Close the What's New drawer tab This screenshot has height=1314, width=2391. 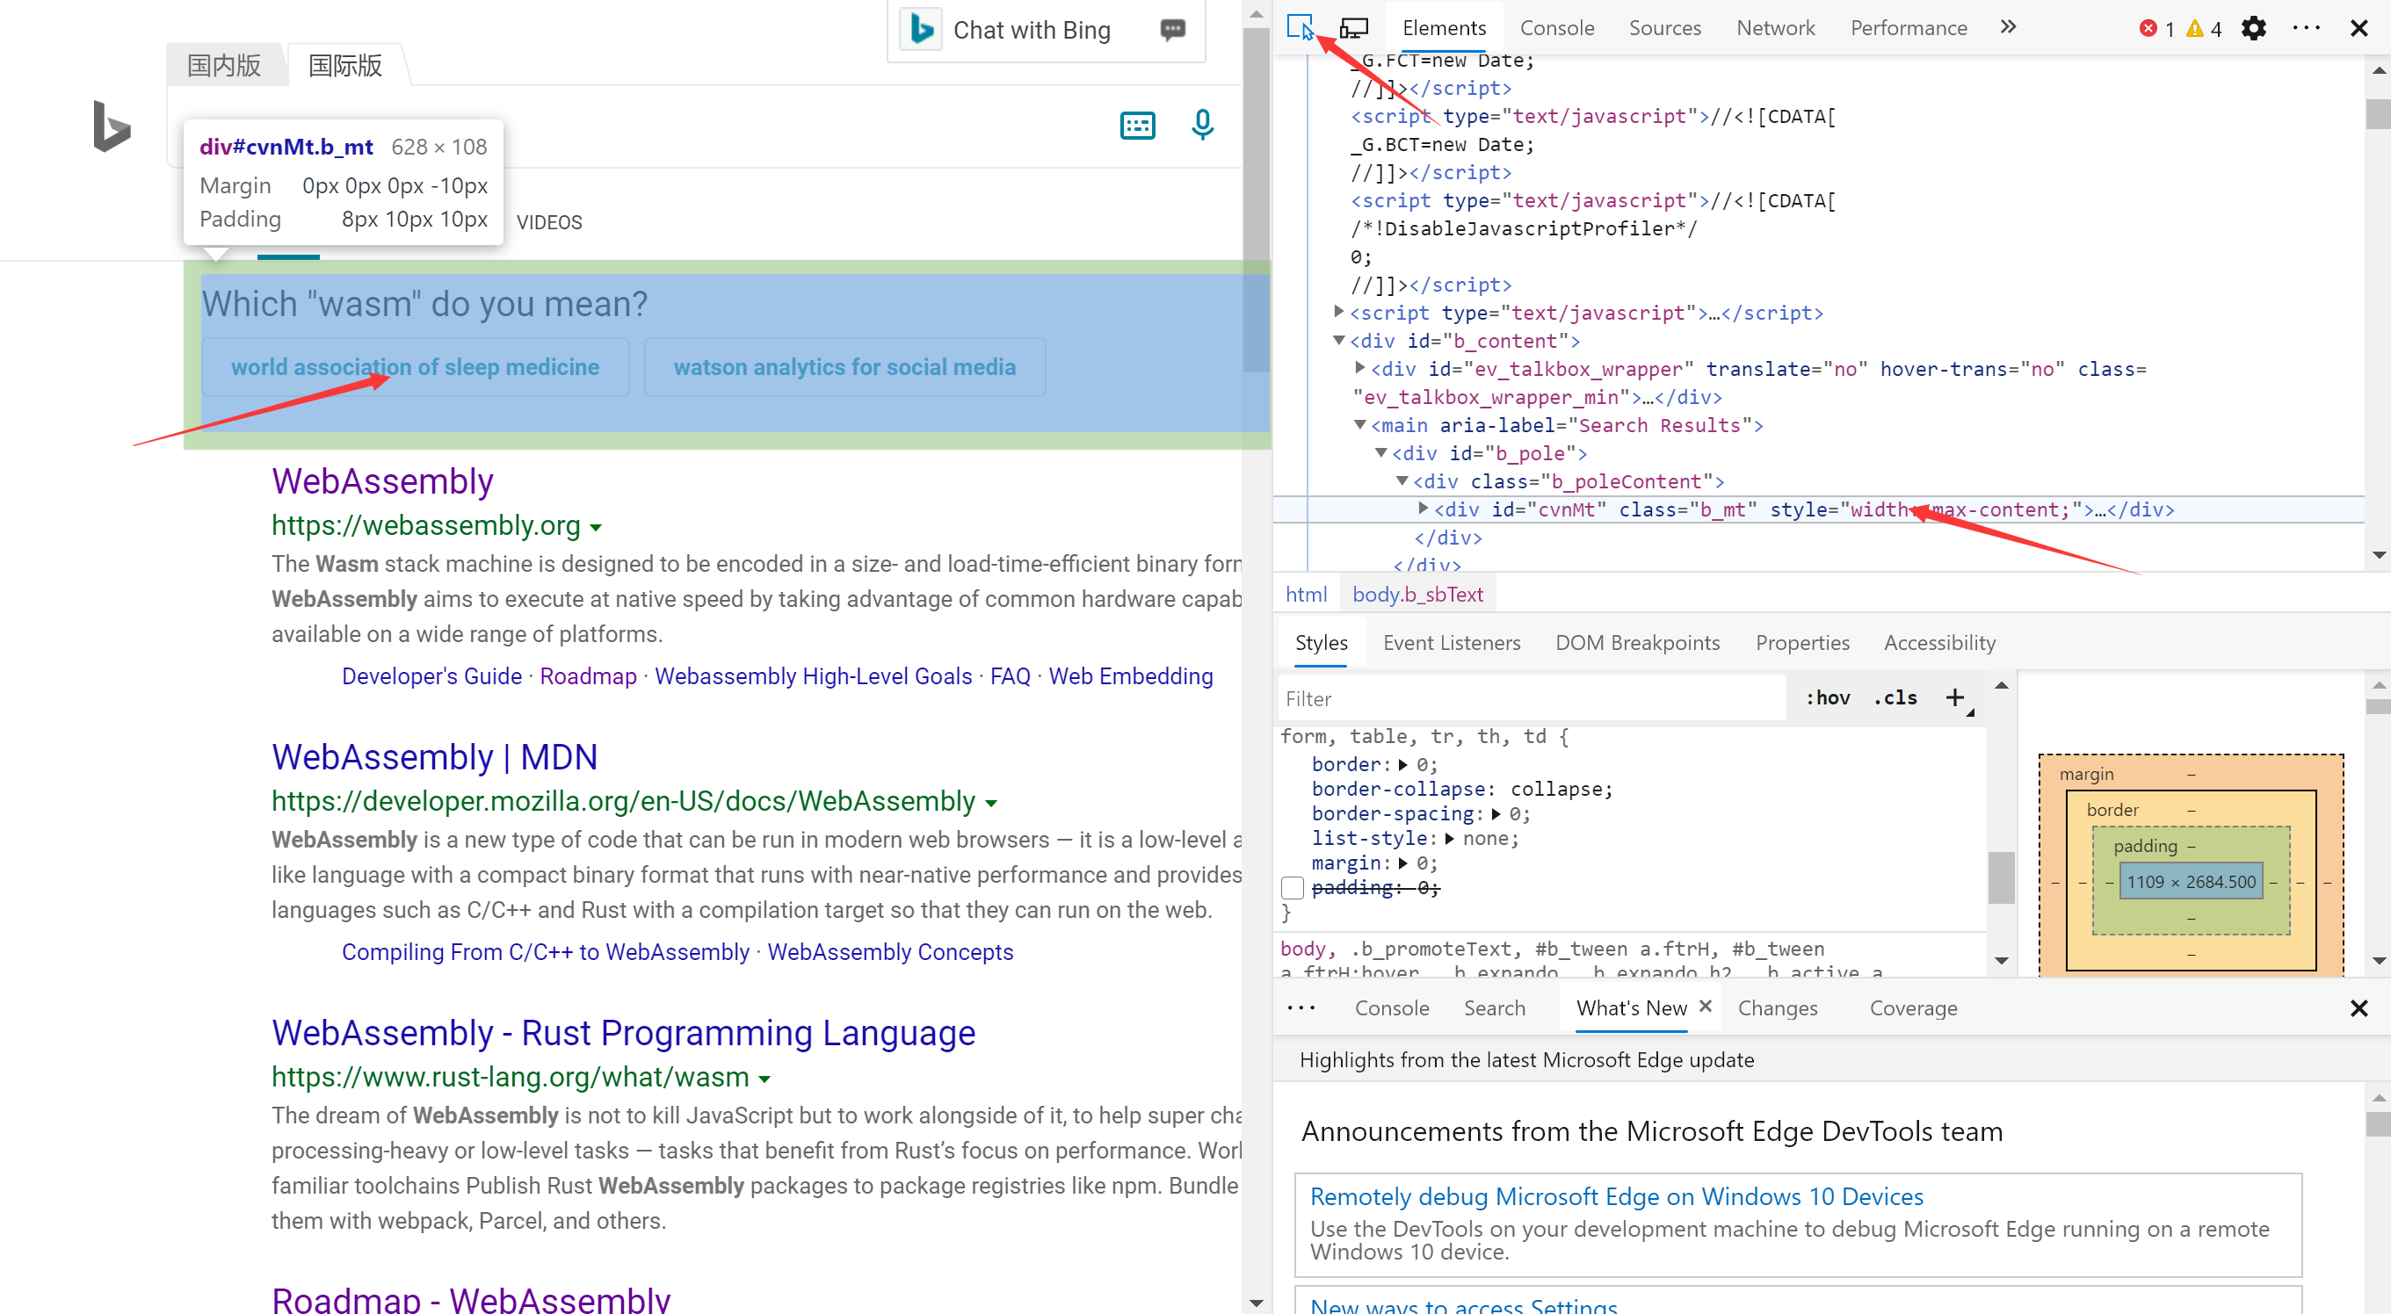click(1705, 1005)
